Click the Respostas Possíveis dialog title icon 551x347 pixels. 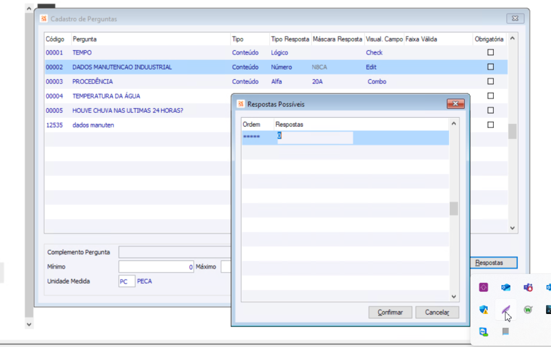(240, 104)
